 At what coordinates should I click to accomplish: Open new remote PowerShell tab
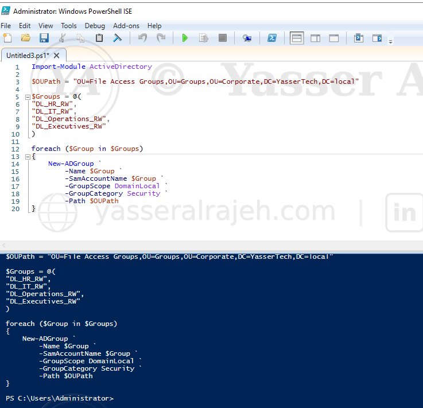247,38
